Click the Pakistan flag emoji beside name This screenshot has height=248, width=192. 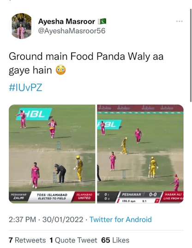[102, 21]
